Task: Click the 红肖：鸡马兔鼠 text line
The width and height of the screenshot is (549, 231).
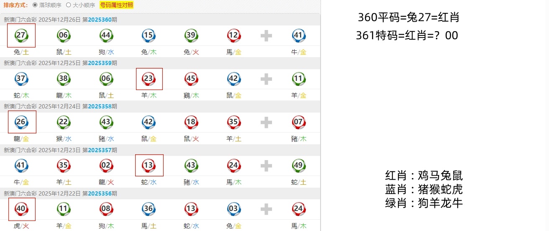Action: [x=424, y=176]
